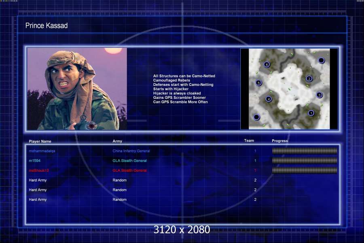Click m1594's GLA Stealth General entry
Screen dimensions: 364x243
point(129,161)
